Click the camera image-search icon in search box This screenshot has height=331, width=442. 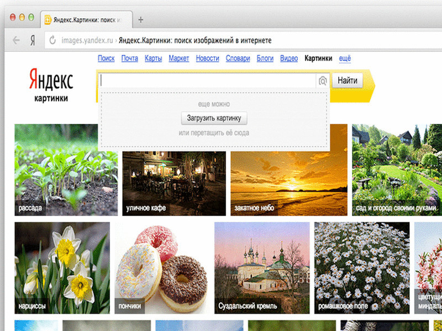click(x=323, y=81)
